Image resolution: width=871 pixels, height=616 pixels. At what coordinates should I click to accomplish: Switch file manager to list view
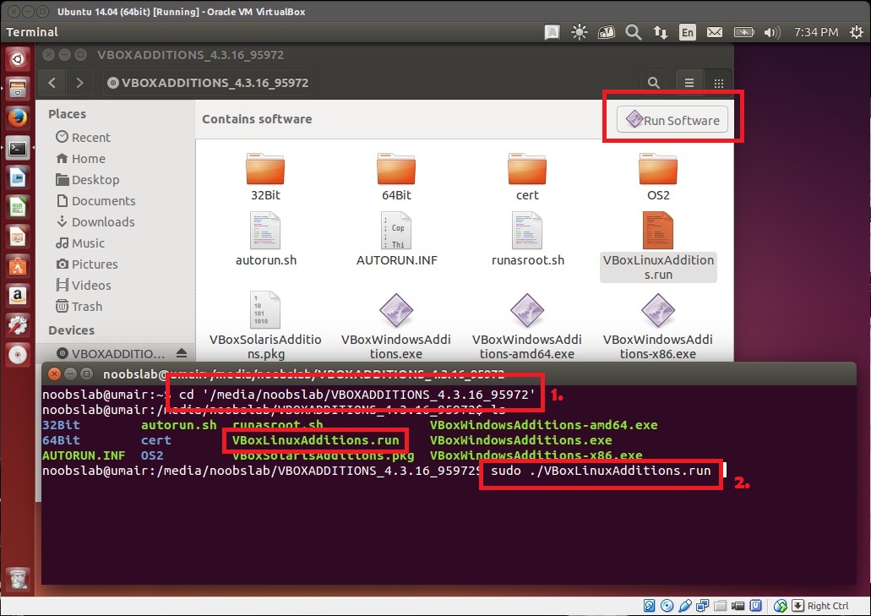(689, 83)
